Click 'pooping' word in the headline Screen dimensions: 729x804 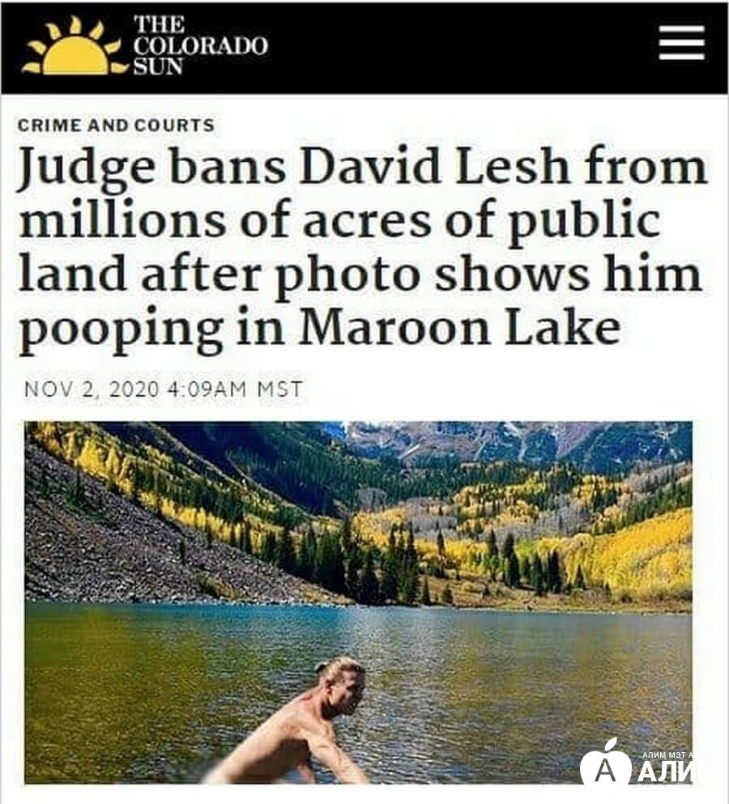(x=122, y=328)
